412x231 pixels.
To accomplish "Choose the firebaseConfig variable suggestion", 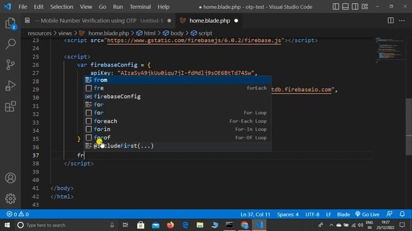I will 178,96.
